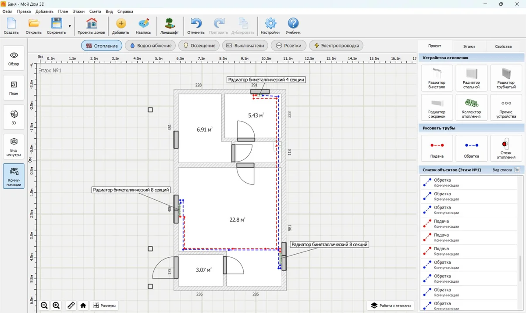The width and height of the screenshot is (526, 313).
Task: Open the Landscape (Ландшафт) tool
Action: pyautogui.click(x=169, y=26)
